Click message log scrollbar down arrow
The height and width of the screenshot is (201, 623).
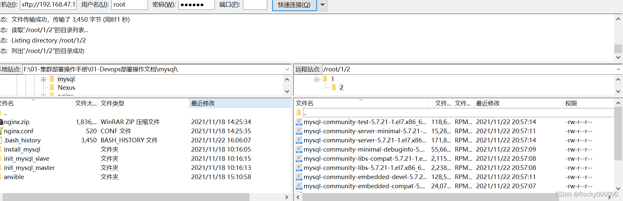618,57
